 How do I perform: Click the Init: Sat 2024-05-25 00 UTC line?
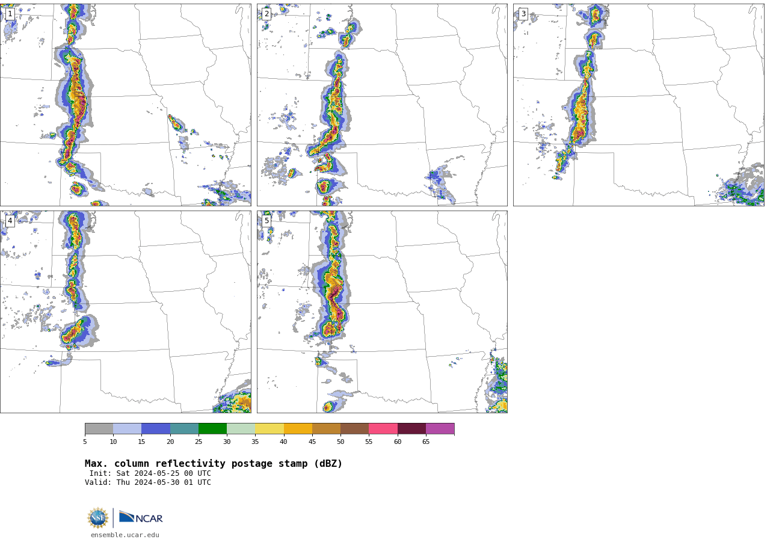pos(150,473)
